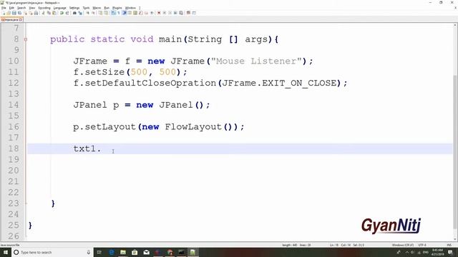Click the UTF-8 encoding in status bar
The height and width of the screenshot is (257, 458).
(422, 245)
